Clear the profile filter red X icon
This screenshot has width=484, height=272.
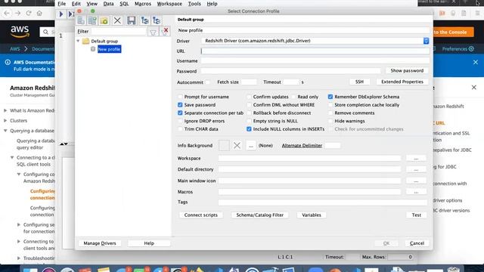click(166, 30)
